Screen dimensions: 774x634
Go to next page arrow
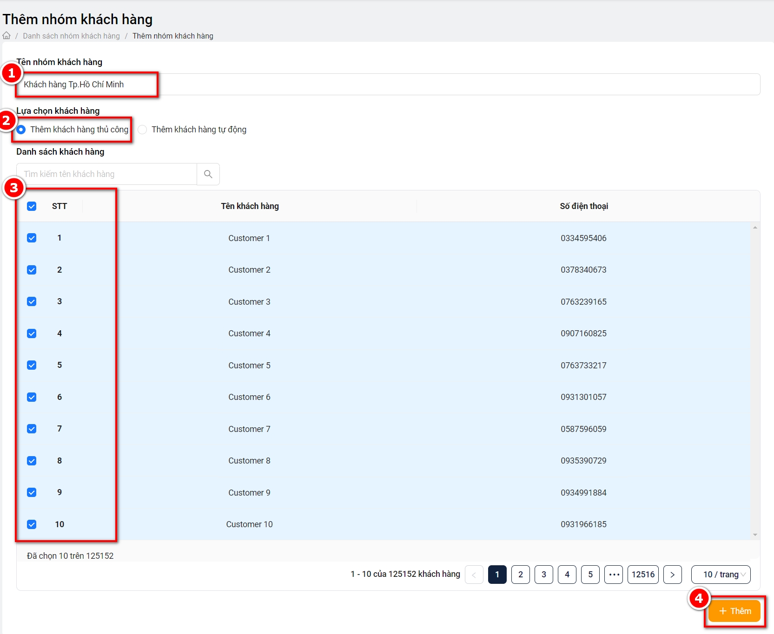click(672, 575)
